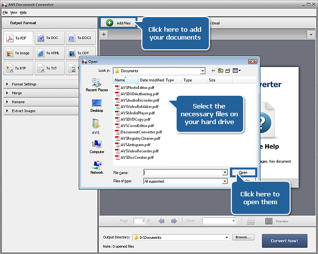Viewport: 318px width, 254px height.
Task: Select the To Image output format
Action: pos(19,53)
